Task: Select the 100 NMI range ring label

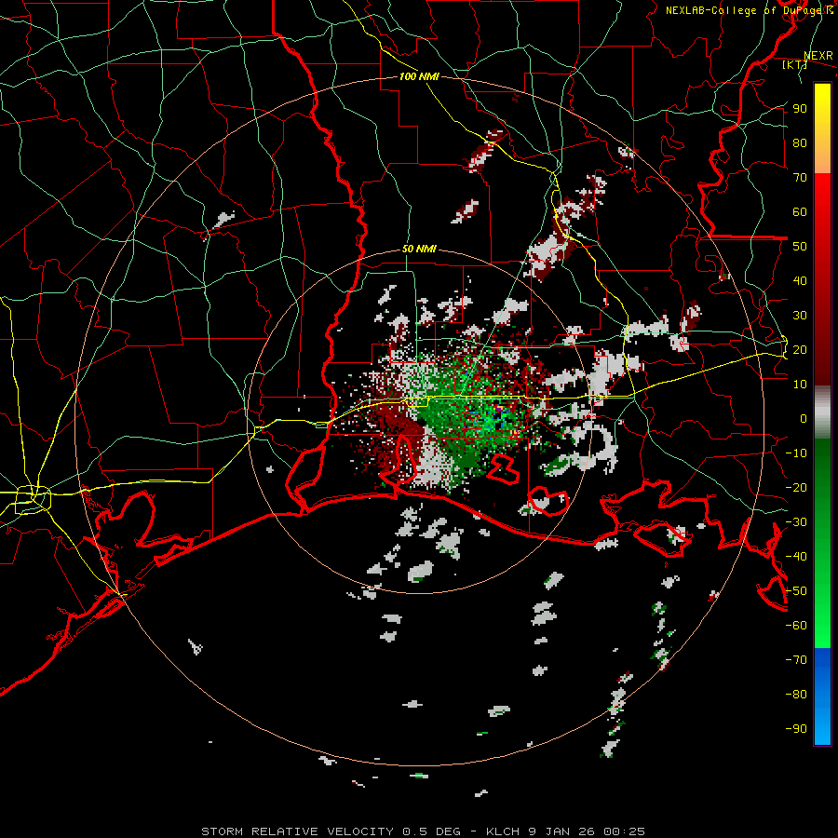Action: click(x=420, y=76)
